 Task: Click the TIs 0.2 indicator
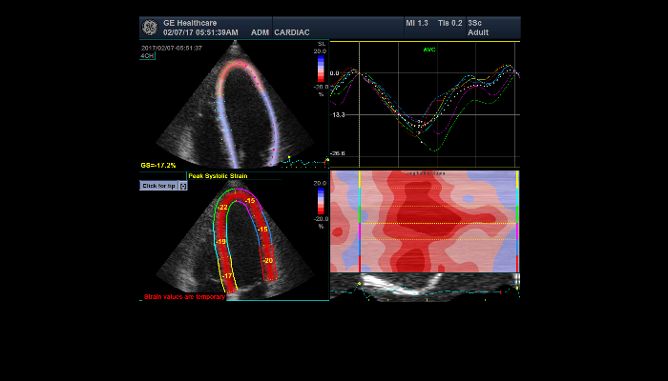[449, 22]
